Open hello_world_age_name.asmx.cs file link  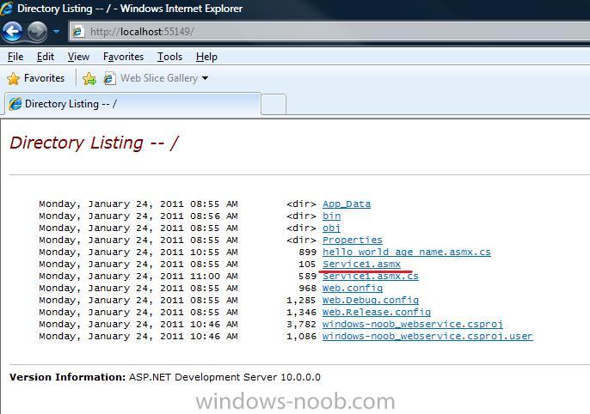click(x=406, y=252)
